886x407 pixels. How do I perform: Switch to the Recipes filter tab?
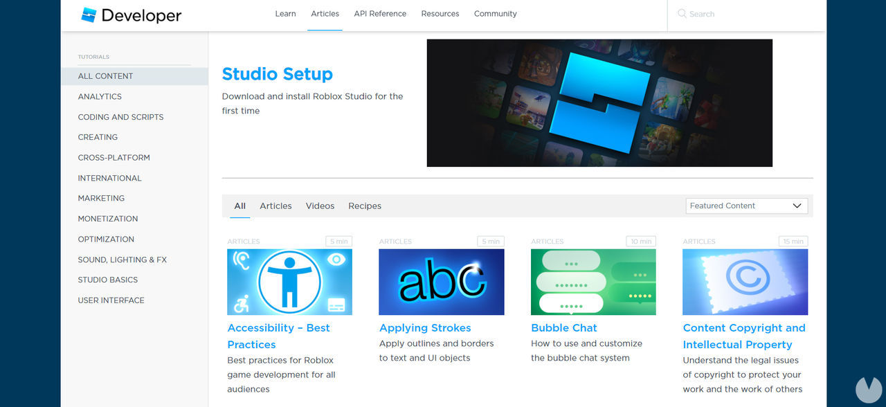[x=365, y=206]
